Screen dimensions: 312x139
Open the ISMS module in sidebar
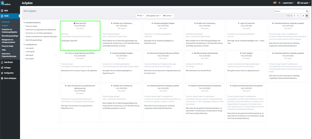coord(6,11)
